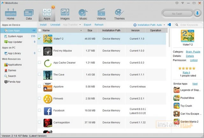Tick the Facebook app checkbox
Image resolution: width=204 pixels, height=138 pixels.
[40, 110]
